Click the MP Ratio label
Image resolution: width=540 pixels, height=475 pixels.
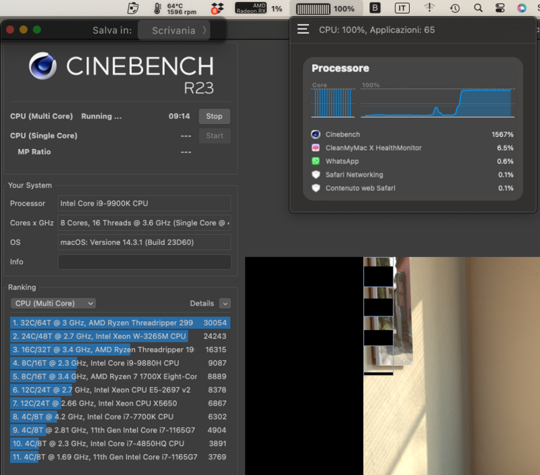pos(34,152)
